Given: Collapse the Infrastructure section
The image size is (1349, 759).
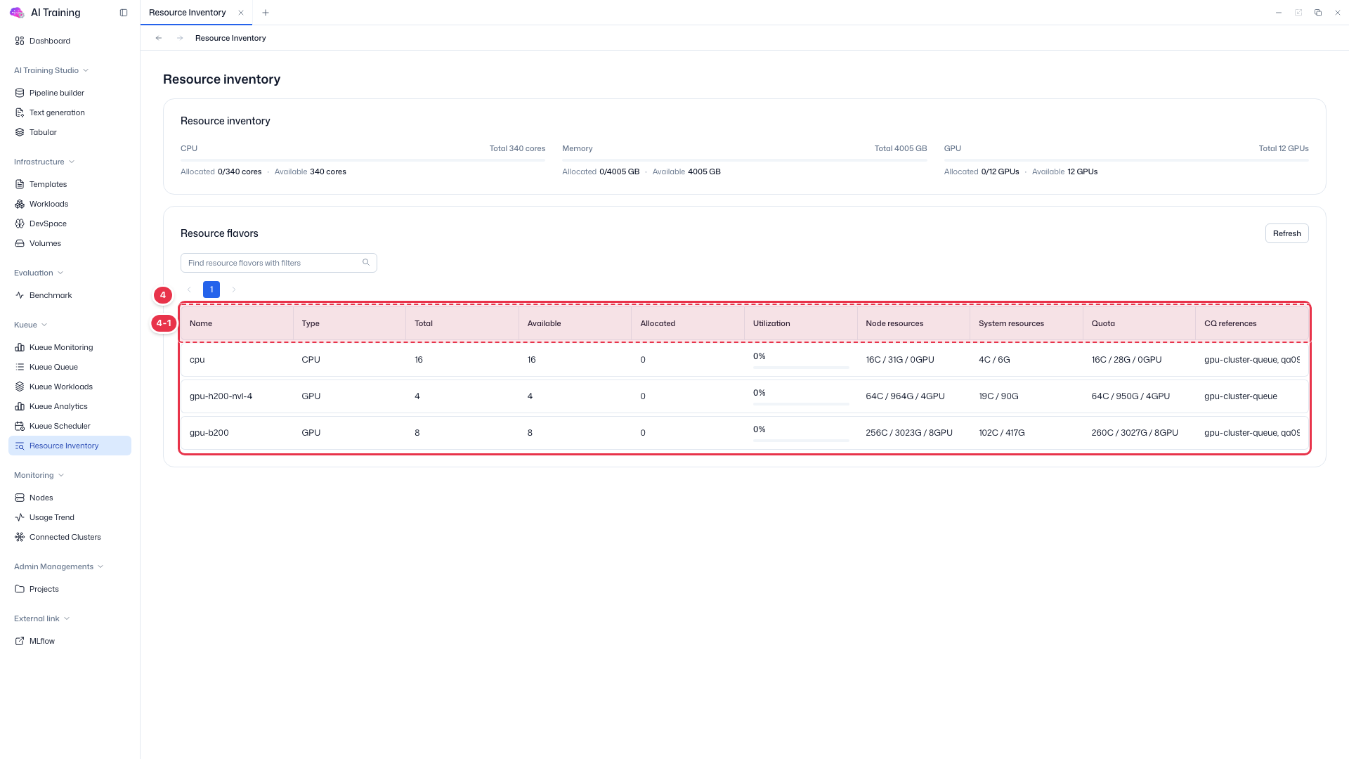Looking at the screenshot, I should pyautogui.click(x=44, y=162).
